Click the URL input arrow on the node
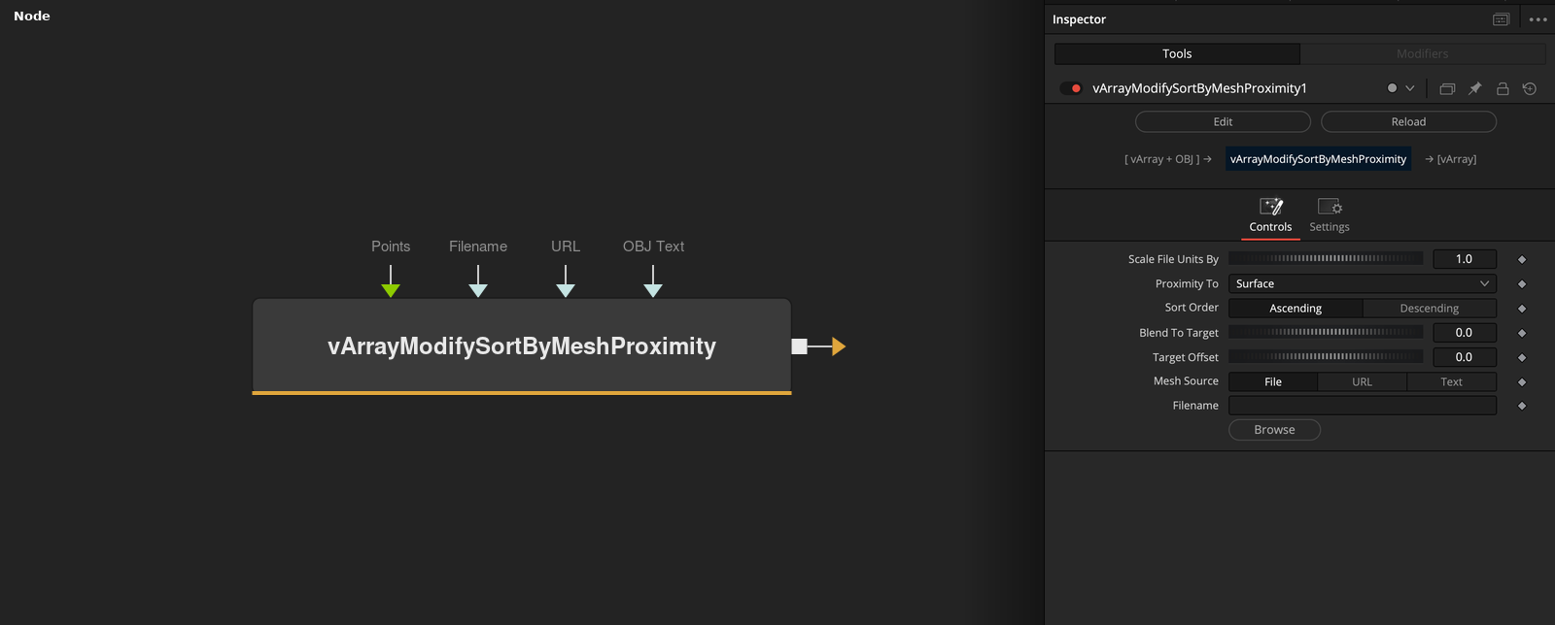1555x625 pixels. 566,289
